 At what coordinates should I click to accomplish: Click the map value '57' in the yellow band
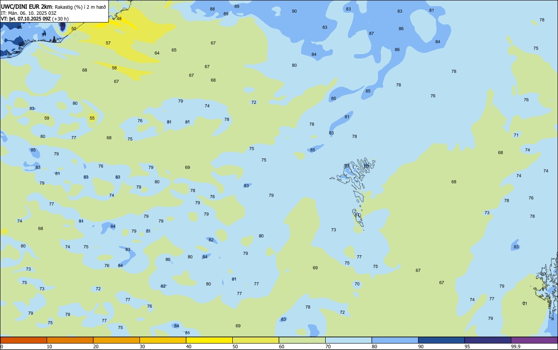click(108, 43)
